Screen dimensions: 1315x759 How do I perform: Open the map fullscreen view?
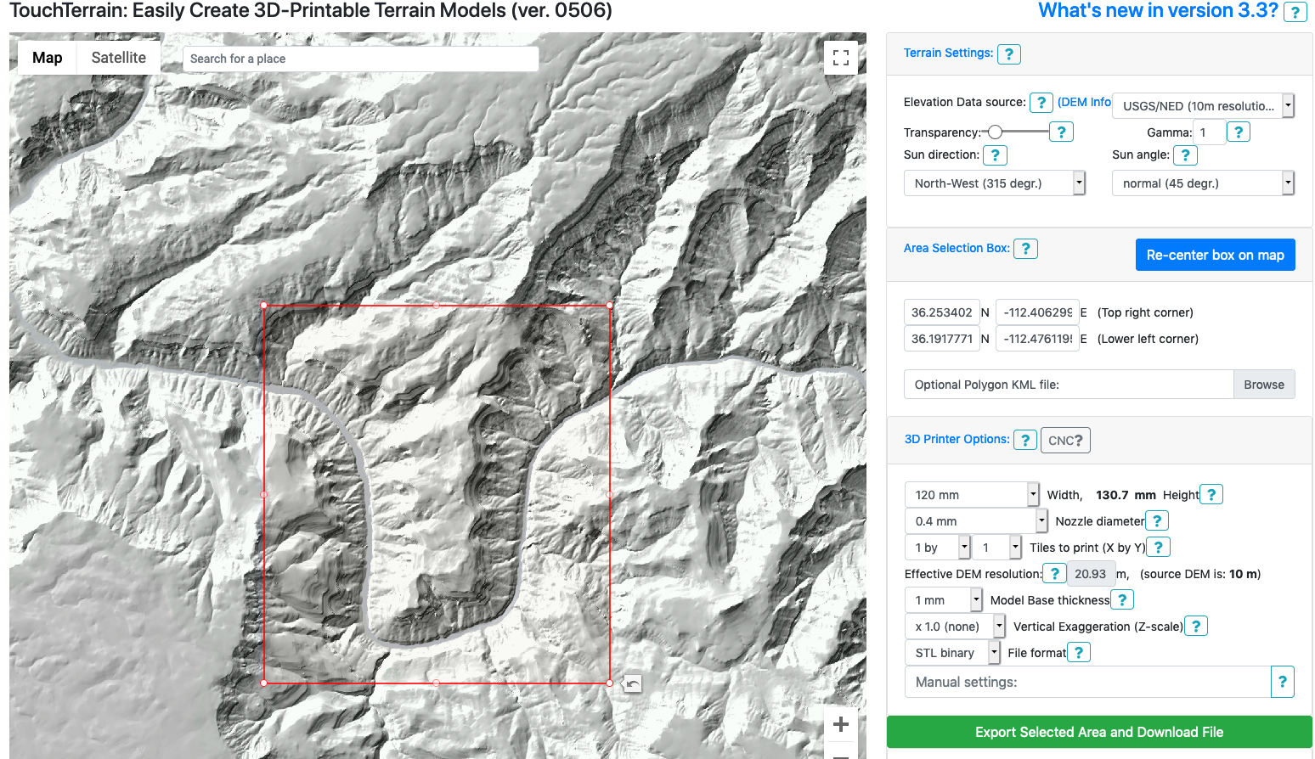[841, 58]
